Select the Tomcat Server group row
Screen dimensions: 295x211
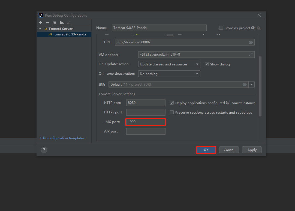point(64,29)
